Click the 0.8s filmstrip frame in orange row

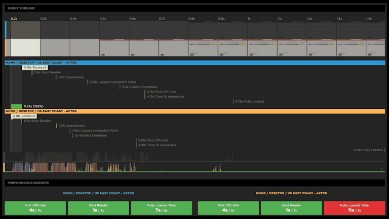[x=203, y=48]
